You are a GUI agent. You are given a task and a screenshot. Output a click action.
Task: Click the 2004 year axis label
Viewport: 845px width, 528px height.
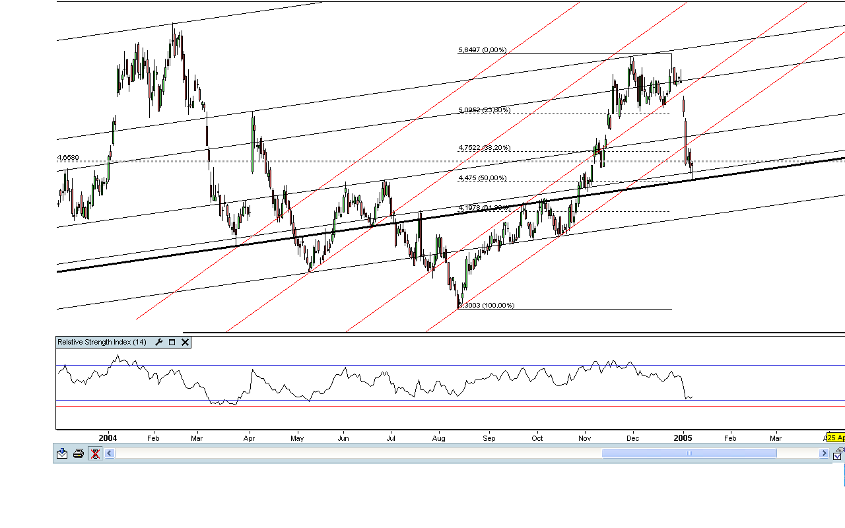coord(108,438)
